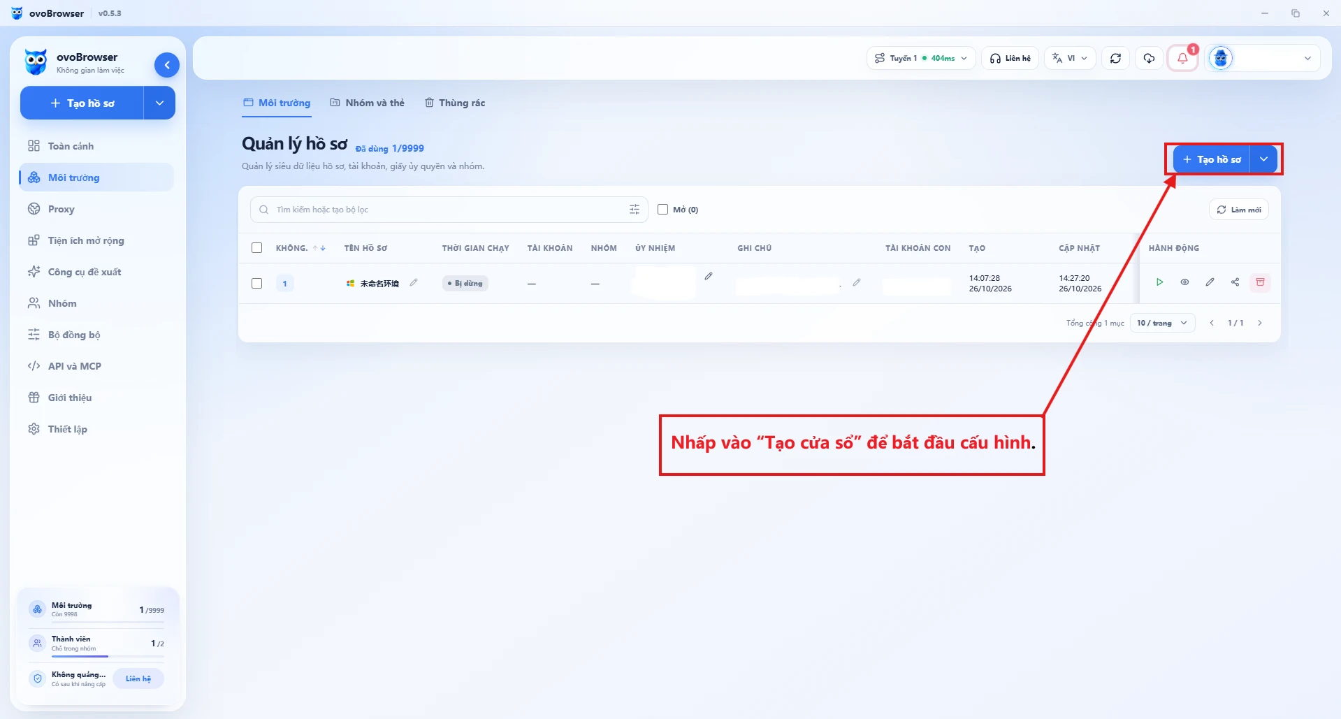The image size is (1341, 719).
Task: Open the filter options icon in search
Action: tap(635, 210)
